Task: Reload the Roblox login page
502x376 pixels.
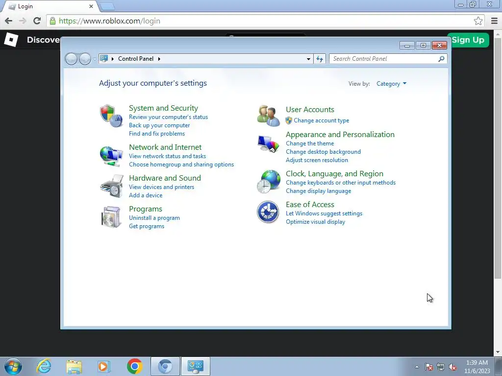Action: point(37,21)
